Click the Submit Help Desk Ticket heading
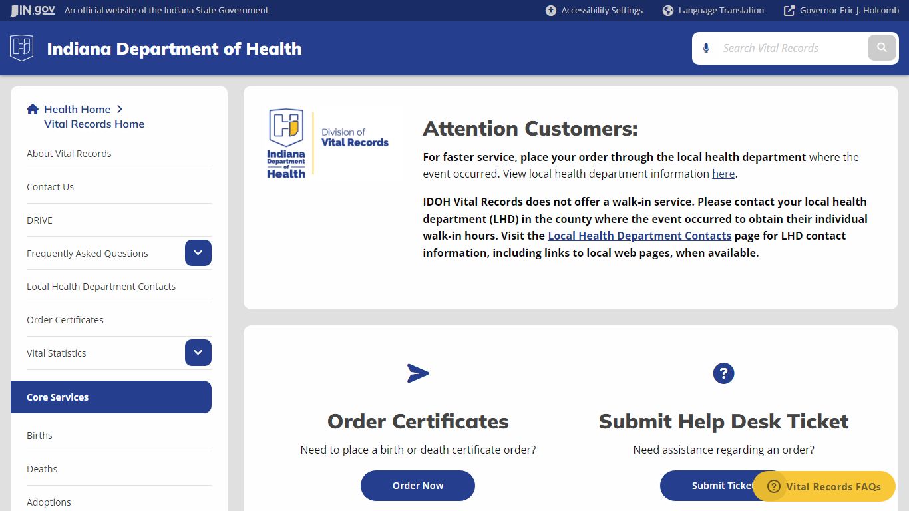This screenshot has height=511, width=909. coord(724,421)
